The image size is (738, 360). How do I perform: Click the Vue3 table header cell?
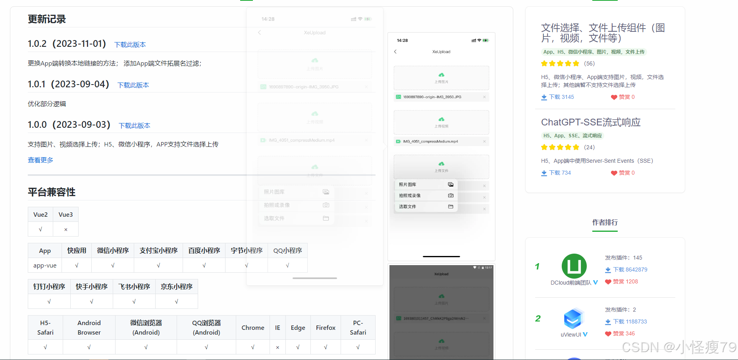(x=66, y=214)
